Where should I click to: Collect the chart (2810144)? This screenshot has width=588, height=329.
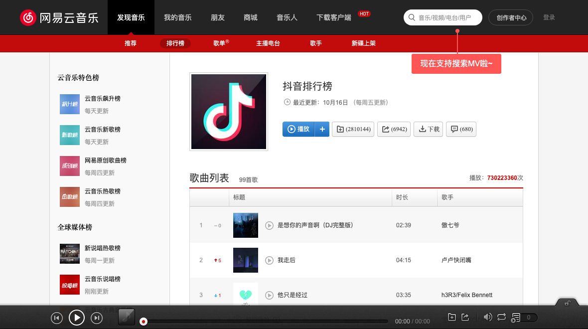tap(353, 129)
